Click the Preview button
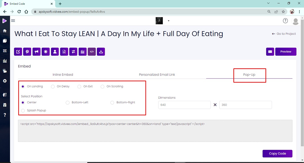 point(286,52)
